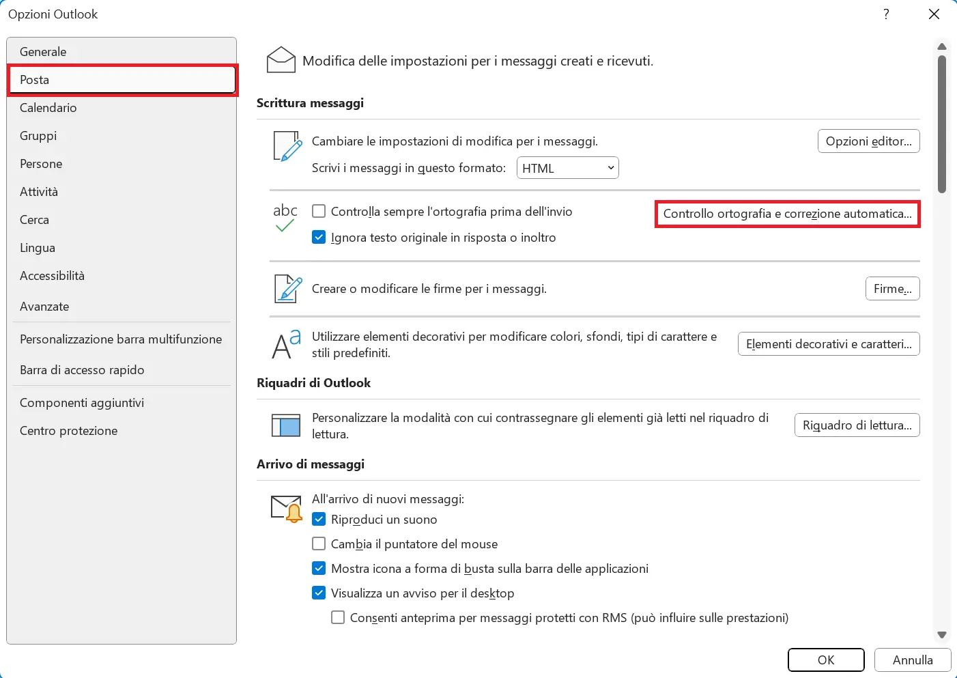Select the Posta category
Screen dimensions: 957x678
tap(122, 80)
